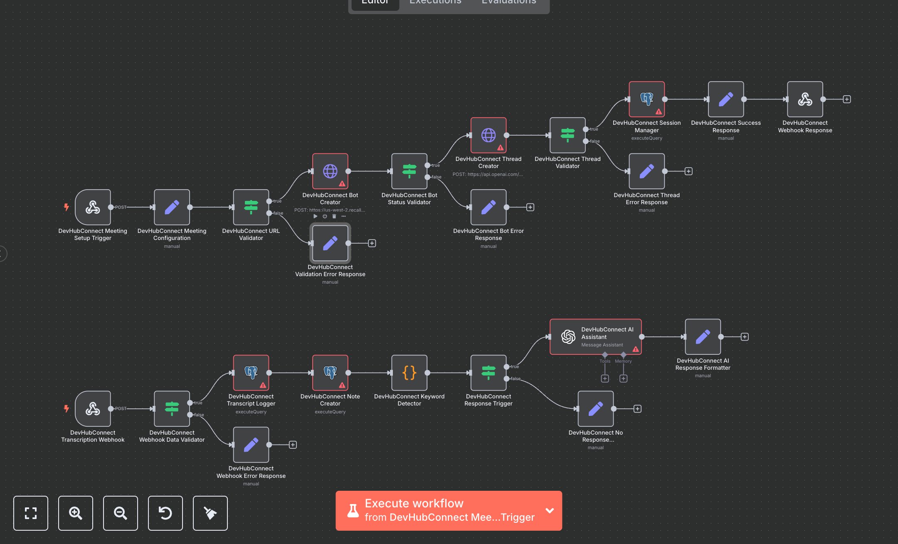Open more options for DevHubConnect Bot Creator node
Screen dimensions: 898x544
pyautogui.click(x=343, y=217)
